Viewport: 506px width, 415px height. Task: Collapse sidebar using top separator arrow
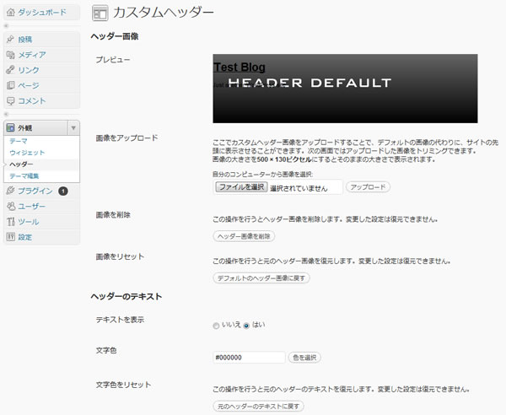6,26
